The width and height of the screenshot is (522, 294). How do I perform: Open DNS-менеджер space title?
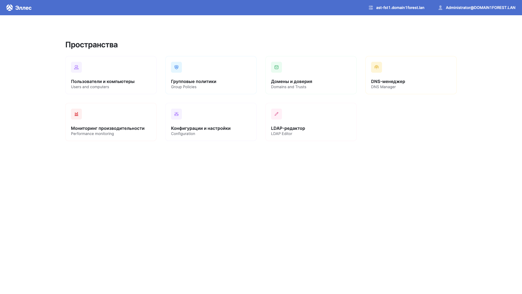pos(388,81)
